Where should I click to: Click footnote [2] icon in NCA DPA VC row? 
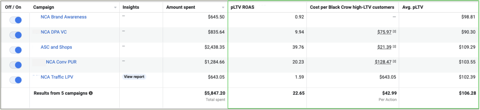click(394, 31)
